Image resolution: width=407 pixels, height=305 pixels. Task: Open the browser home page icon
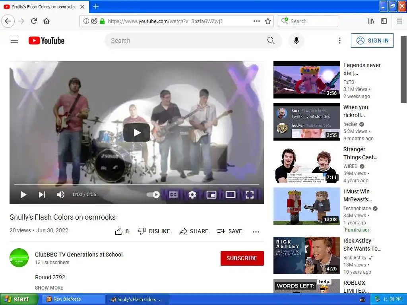click(47, 21)
